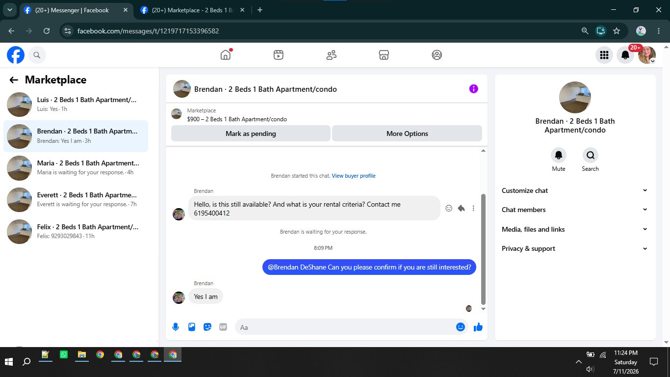Open Chrome tab search dropdown
The width and height of the screenshot is (670, 377).
pos(9,10)
